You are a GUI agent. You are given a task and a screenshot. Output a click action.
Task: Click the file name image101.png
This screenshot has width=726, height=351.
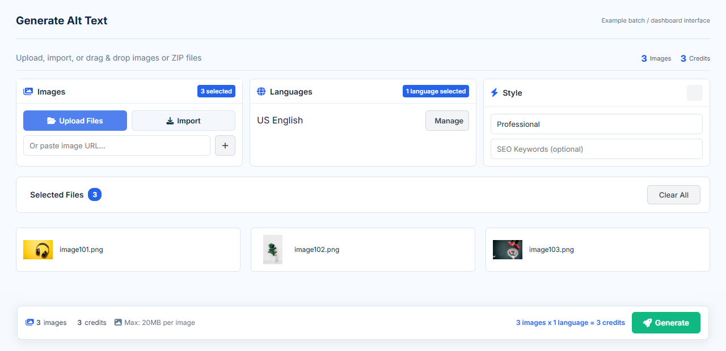[81, 250]
